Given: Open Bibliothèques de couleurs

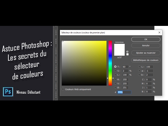Looking at the screenshot, I should click(146, 60).
